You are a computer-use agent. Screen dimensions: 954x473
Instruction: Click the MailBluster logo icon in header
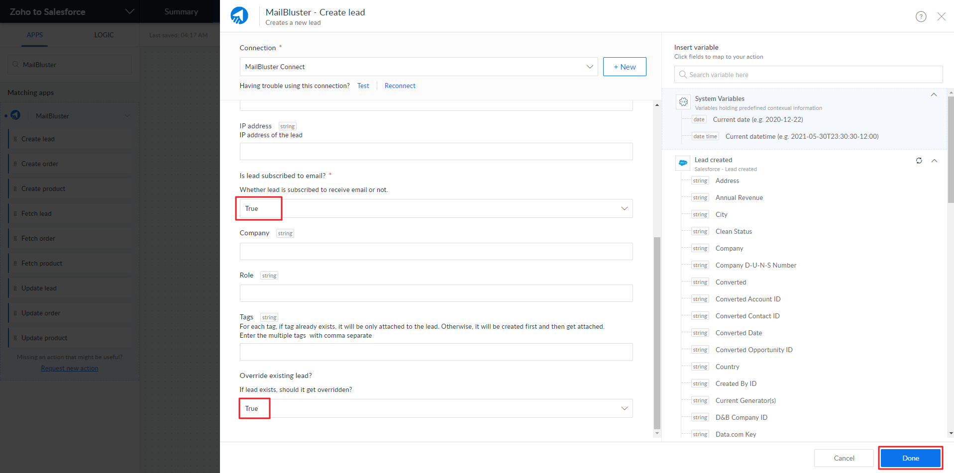point(239,16)
